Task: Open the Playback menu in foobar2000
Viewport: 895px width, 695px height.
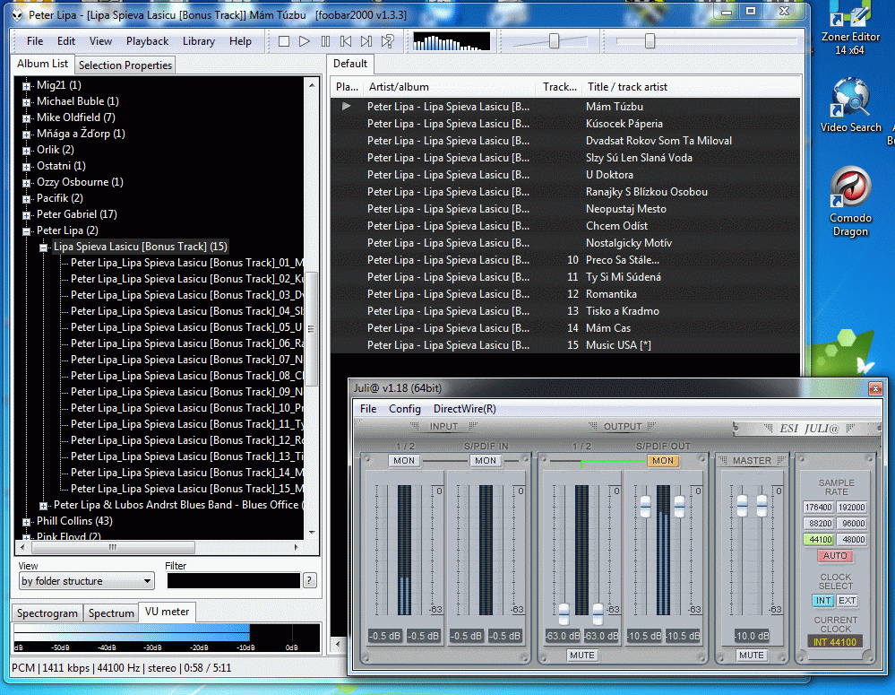Action: 147,41
